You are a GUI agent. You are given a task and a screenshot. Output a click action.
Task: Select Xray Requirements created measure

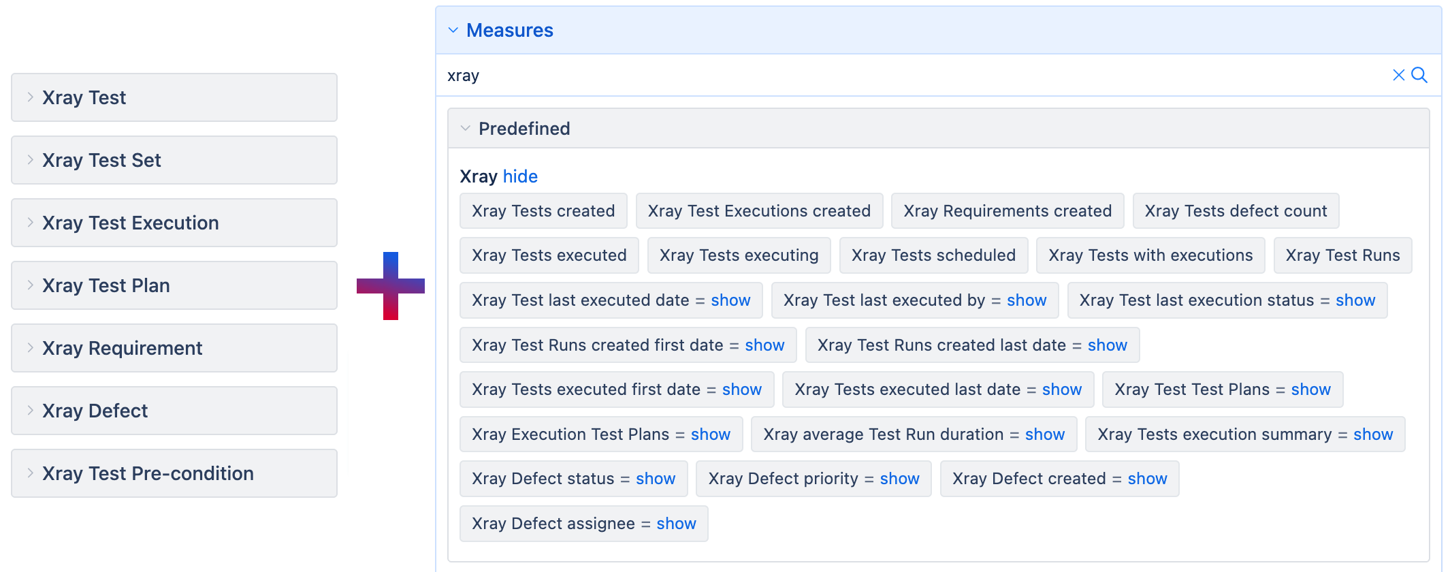click(1008, 211)
